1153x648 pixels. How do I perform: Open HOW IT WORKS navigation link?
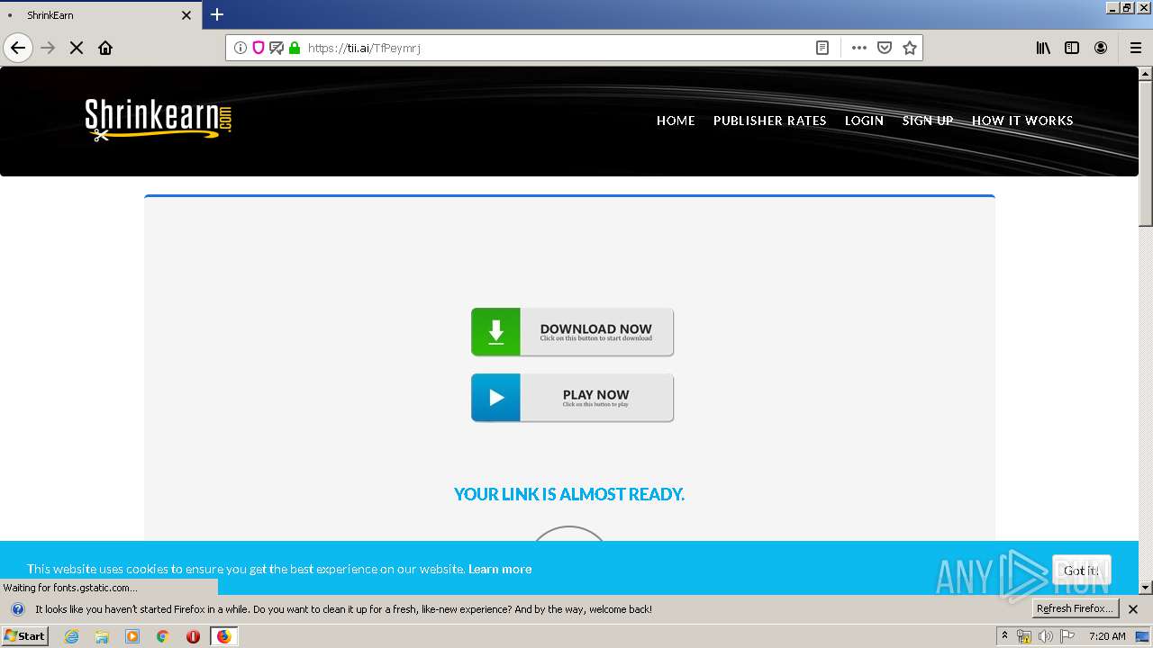pos(1022,121)
